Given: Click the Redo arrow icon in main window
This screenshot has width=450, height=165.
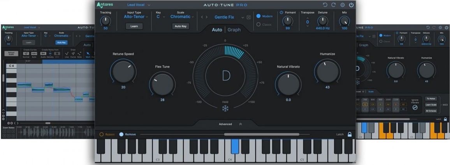Looking at the screenshot, I should (334, 5).
